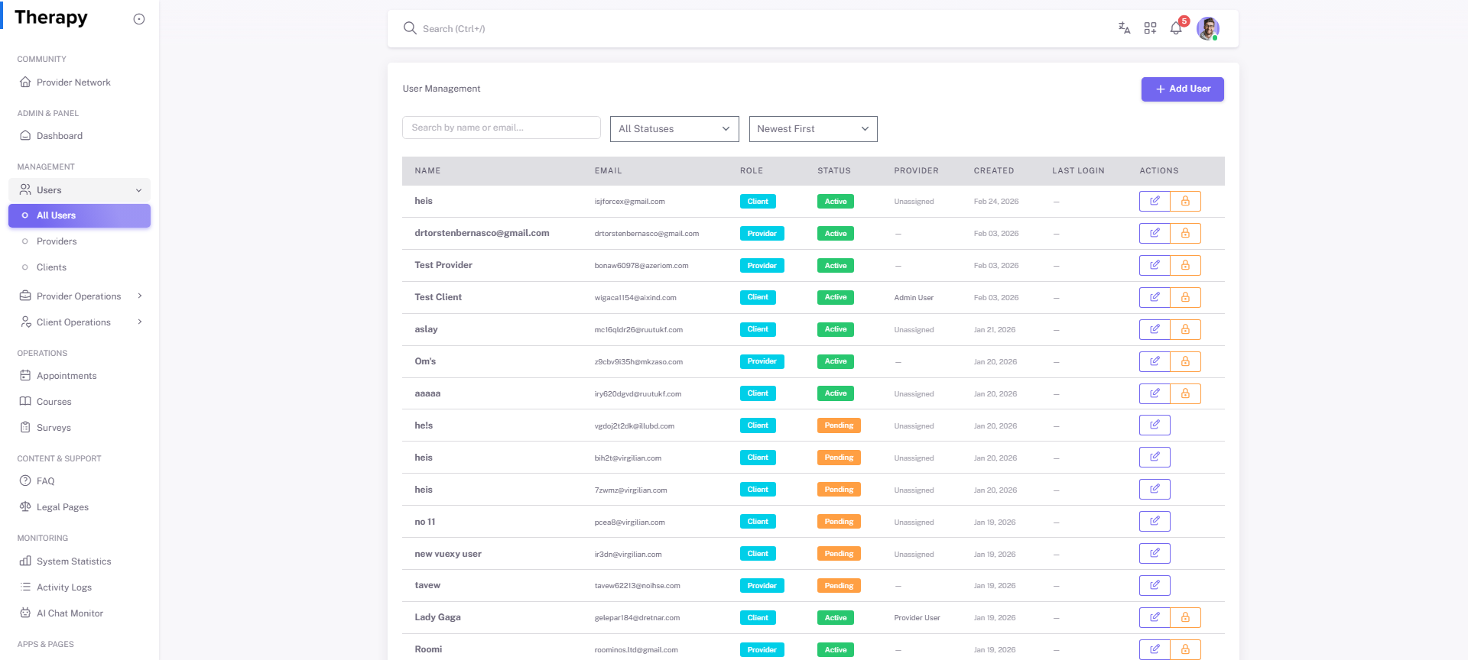Open the Newest First sort dropdown
The width and height of the screenshot is (1468, 660).
point(813,129)
